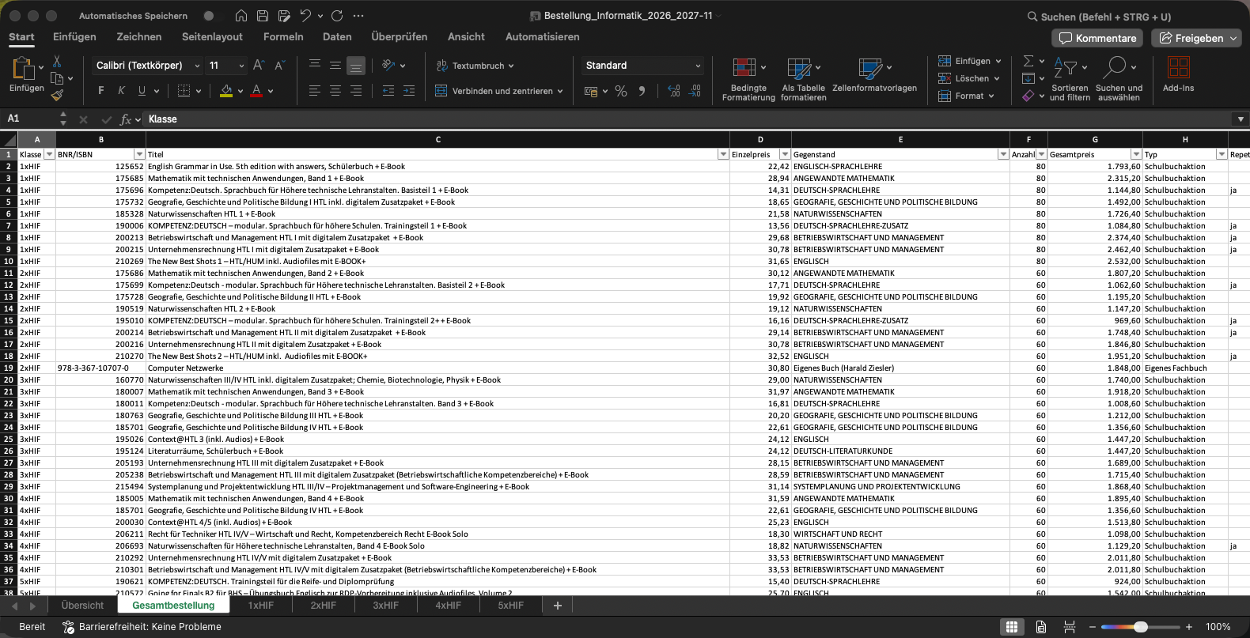This screenshot has width=1250, height=638.
Task: Increase indent of cell content
Action: coord(408,91)
